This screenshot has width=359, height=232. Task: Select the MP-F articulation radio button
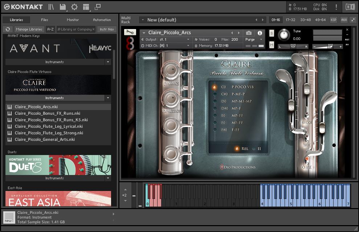215,108
